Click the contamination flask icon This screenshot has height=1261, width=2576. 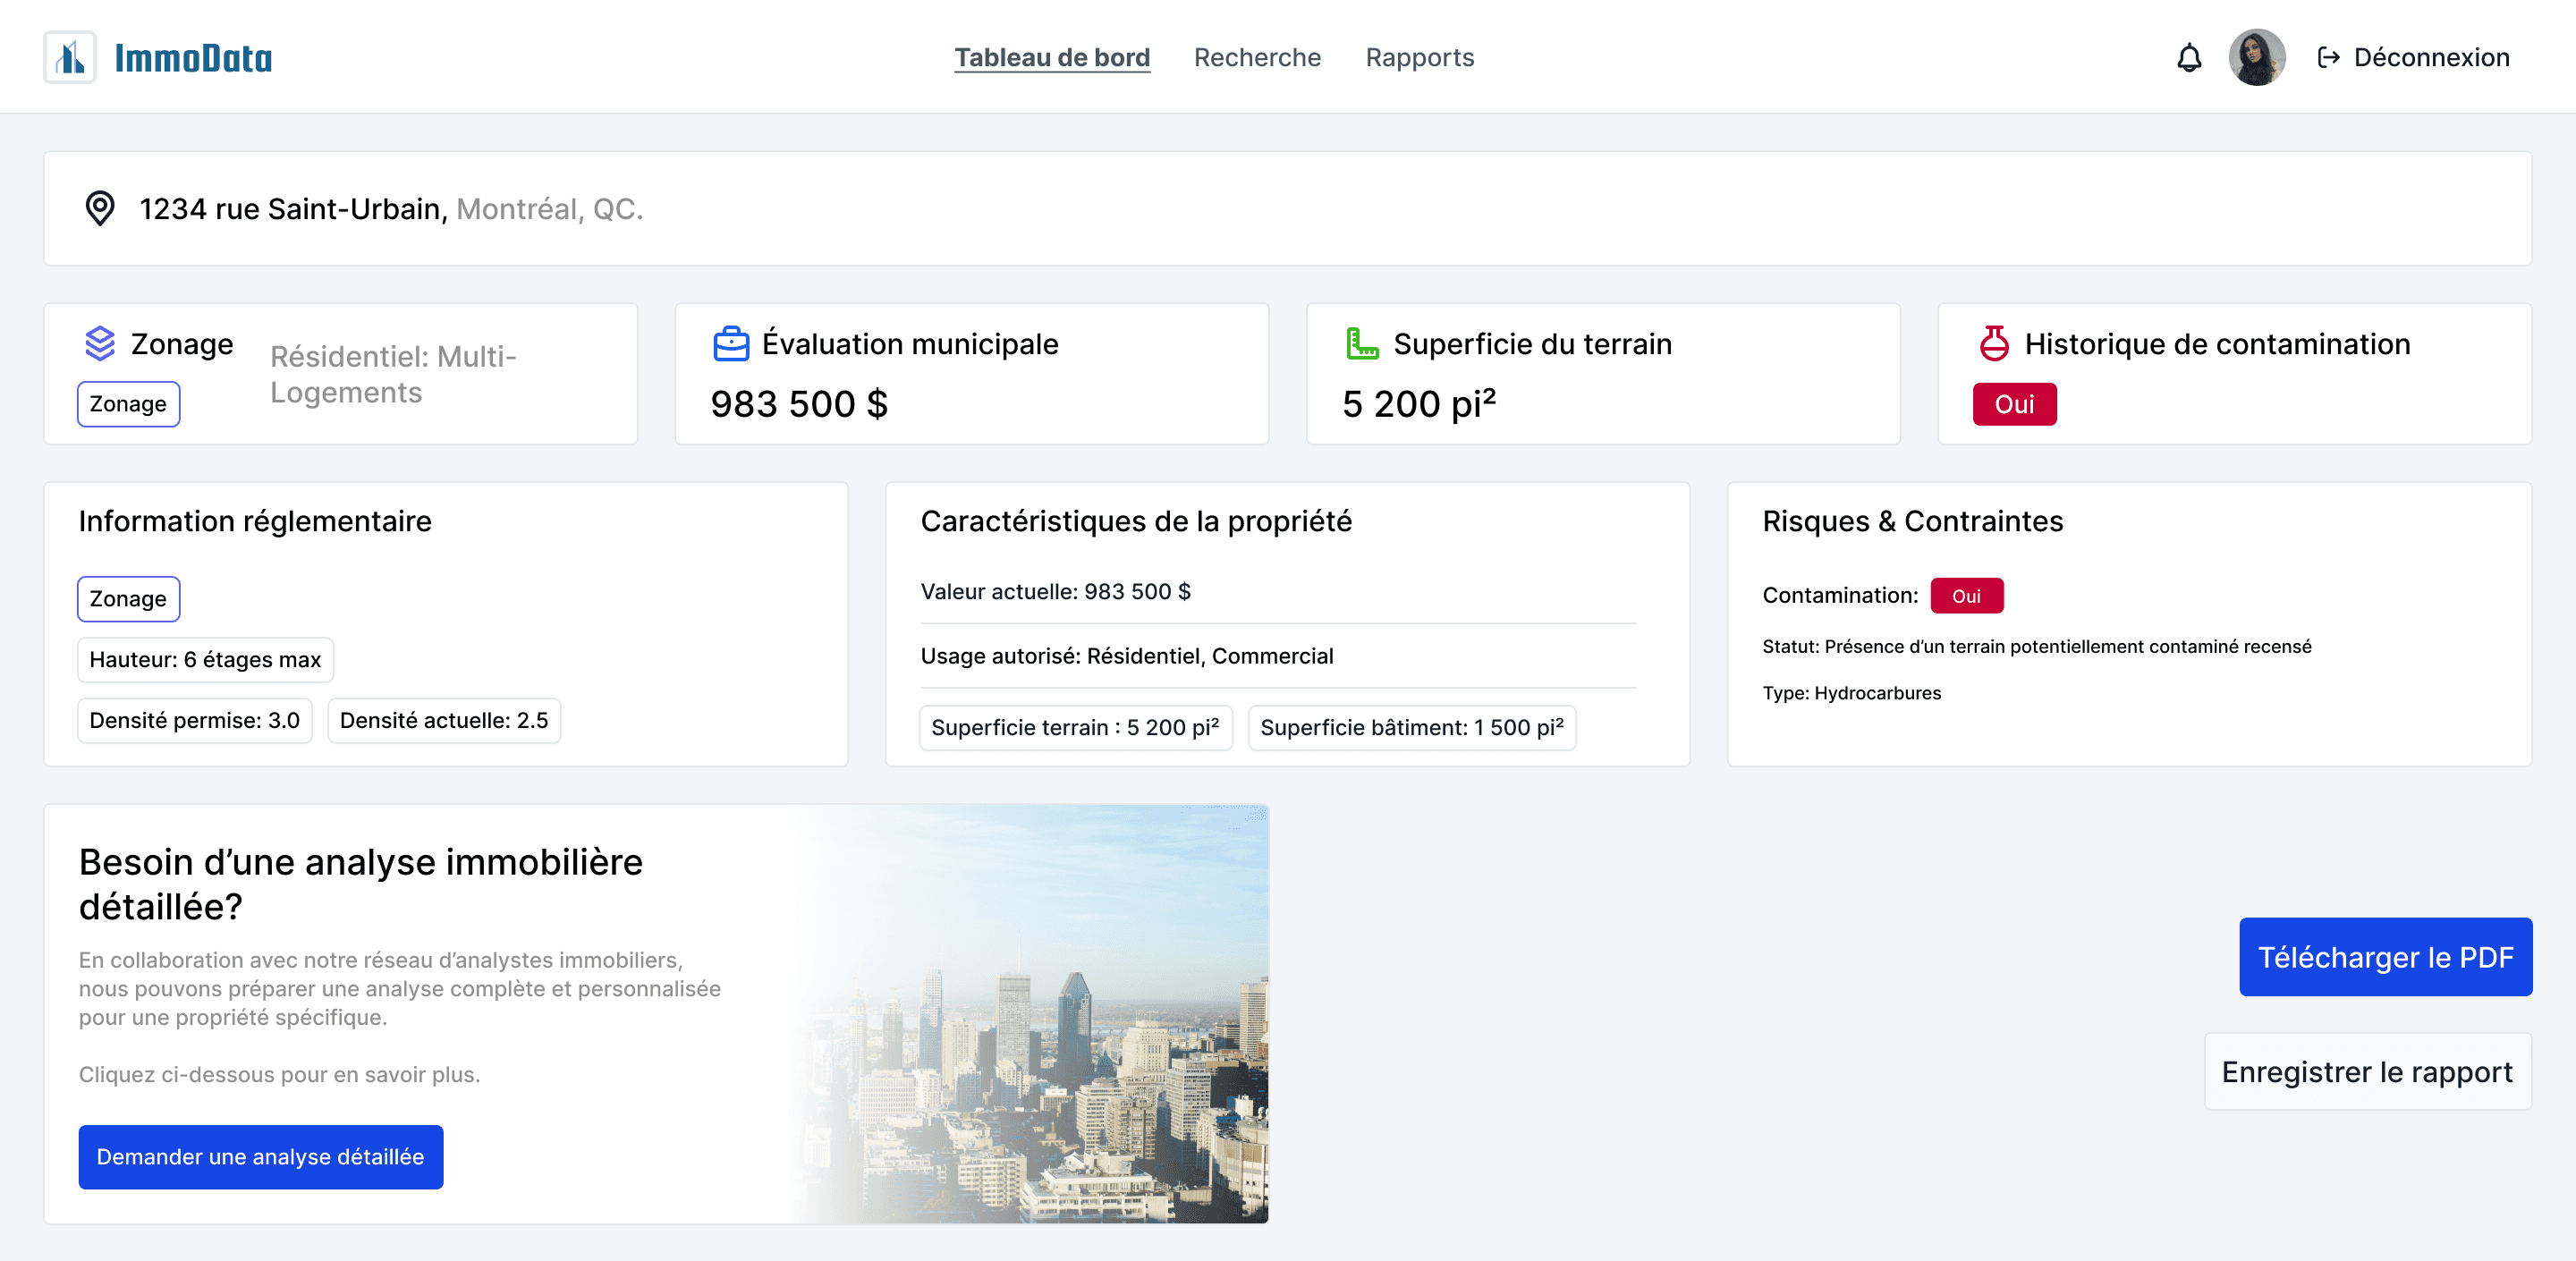pos(1994,343)
